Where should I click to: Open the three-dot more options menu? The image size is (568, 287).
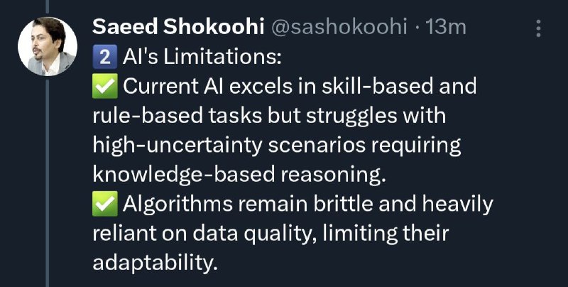[539, 28]
